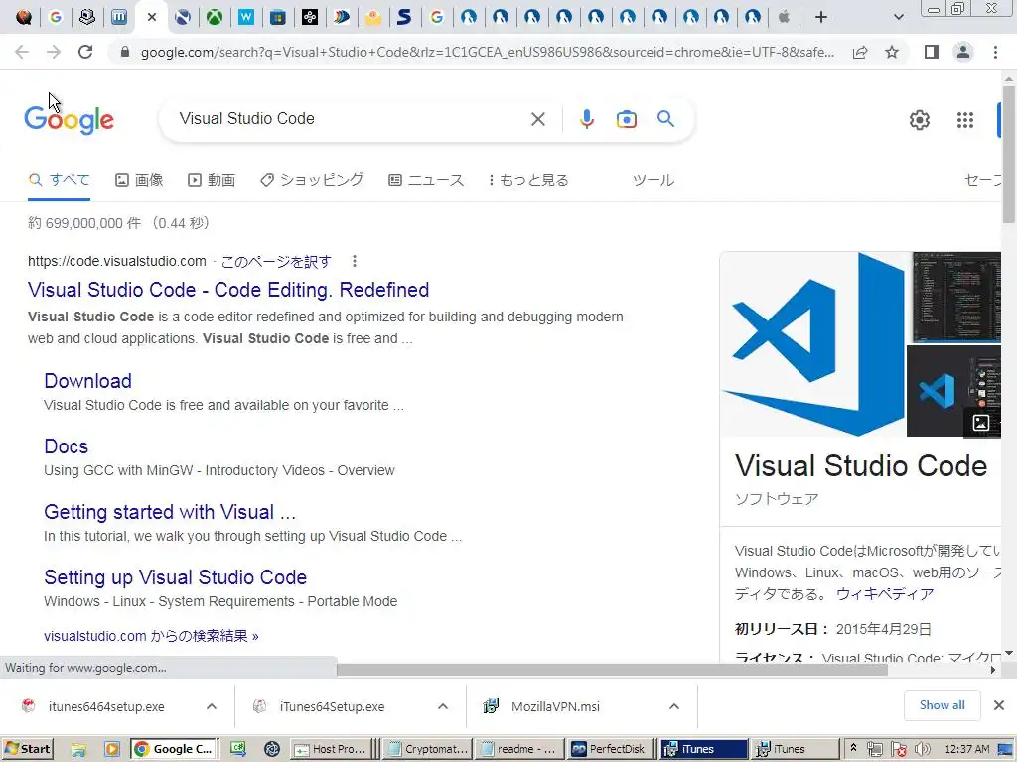1017x762 pixels.
Task: Bookmark this page with star
Action: tap(892, 52)
